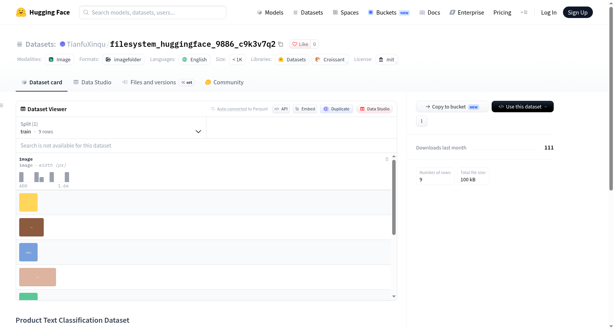Copy dataset name with the copy icon
The width and height of the screenshot is (614, 330).
pyautogui.click(x=281, y=44)
